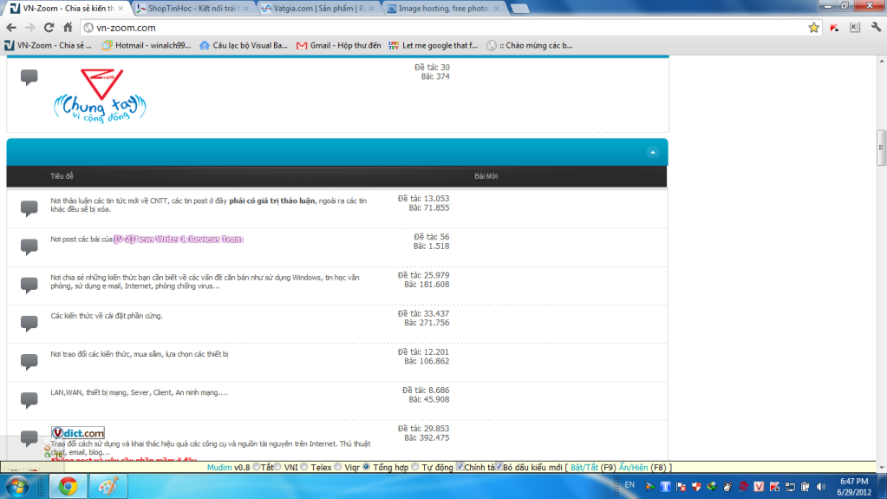
Task: Click the site info globe icon in address bar
Action: (88, 28)
